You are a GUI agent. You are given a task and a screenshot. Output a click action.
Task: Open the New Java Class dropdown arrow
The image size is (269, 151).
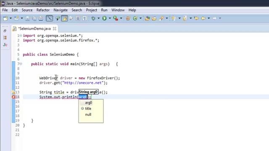tap(140, 18)
